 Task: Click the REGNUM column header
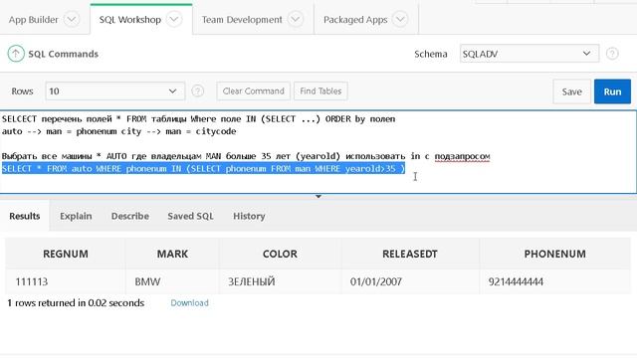(66, 254)
